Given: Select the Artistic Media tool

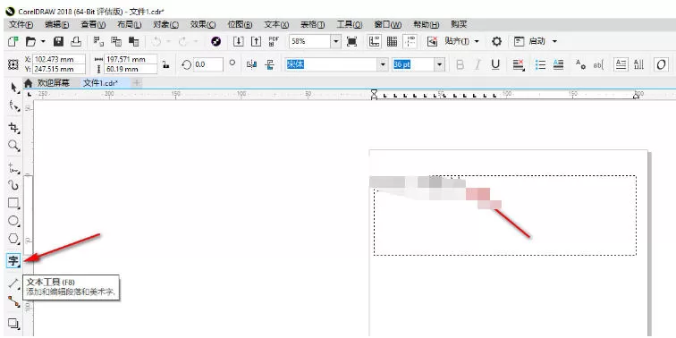Looking at the screenshot, I should [14, 185].
